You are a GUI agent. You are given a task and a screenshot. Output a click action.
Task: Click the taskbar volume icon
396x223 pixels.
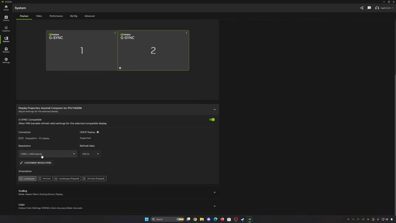coord(387,219)
